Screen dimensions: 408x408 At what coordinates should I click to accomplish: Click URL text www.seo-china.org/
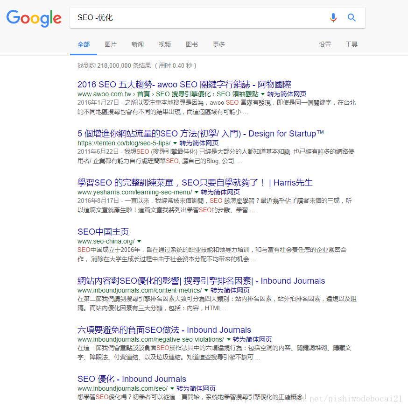point(106,241)
